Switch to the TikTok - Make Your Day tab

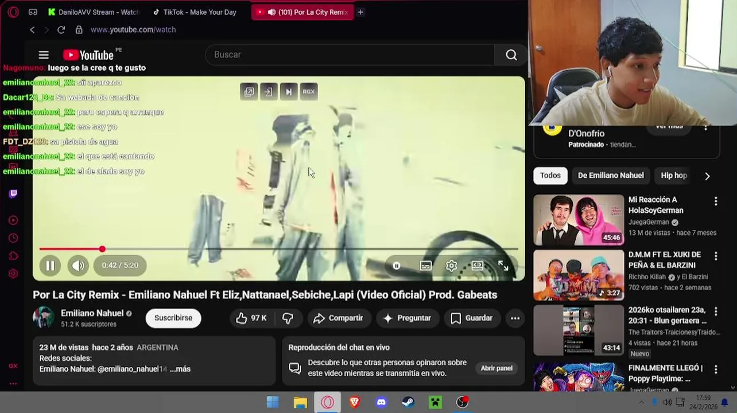[x=195, y=12]
